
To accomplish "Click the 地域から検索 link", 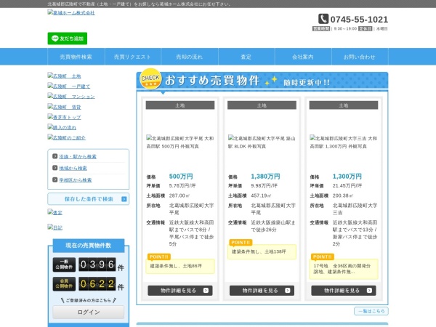I will pyautogui.click(x=73, y=168).
